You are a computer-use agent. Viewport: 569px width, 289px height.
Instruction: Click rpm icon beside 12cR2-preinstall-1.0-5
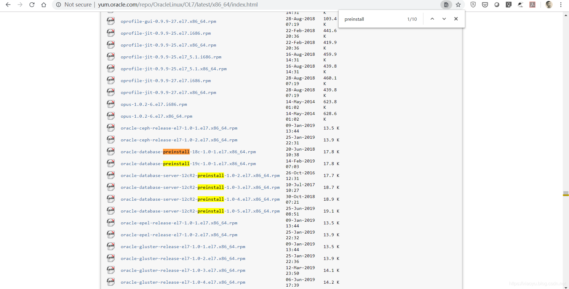111,210
